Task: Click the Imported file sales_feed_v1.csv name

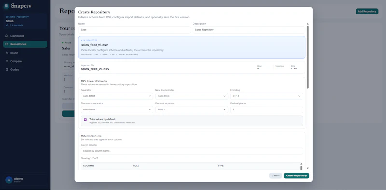Action: point(95,69)
